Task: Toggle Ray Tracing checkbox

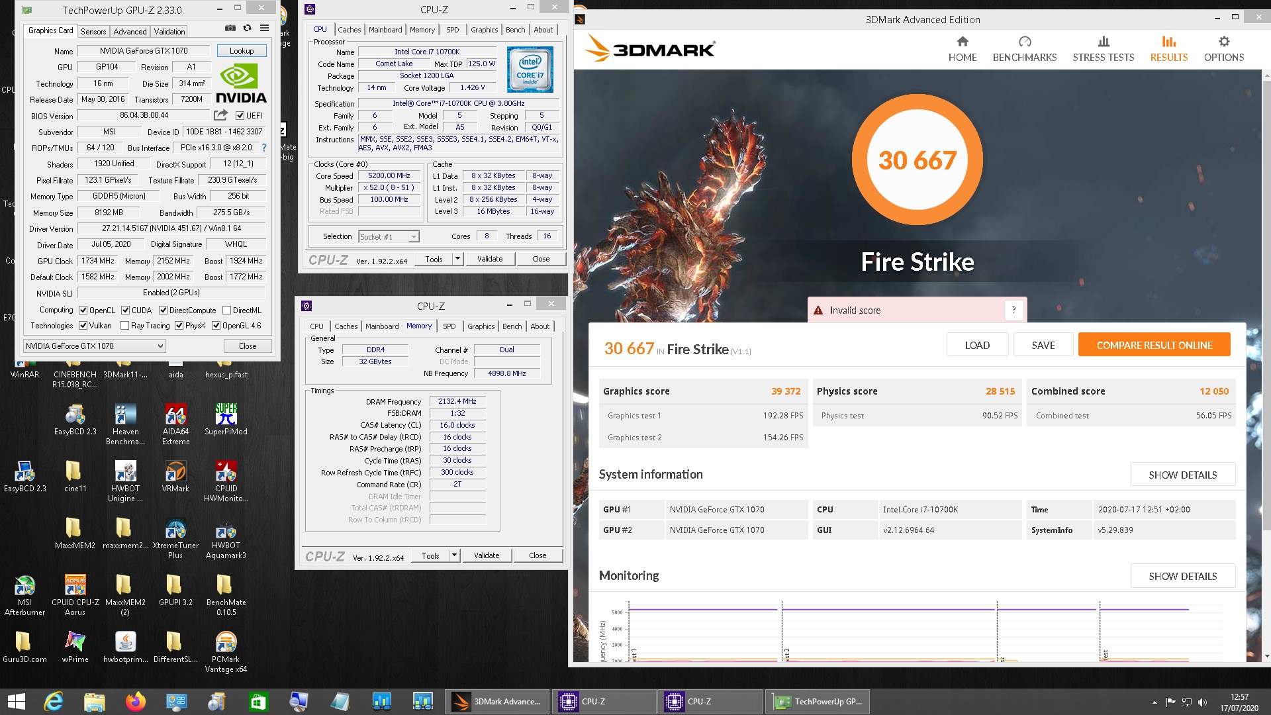Action: [x=124, y=325]
